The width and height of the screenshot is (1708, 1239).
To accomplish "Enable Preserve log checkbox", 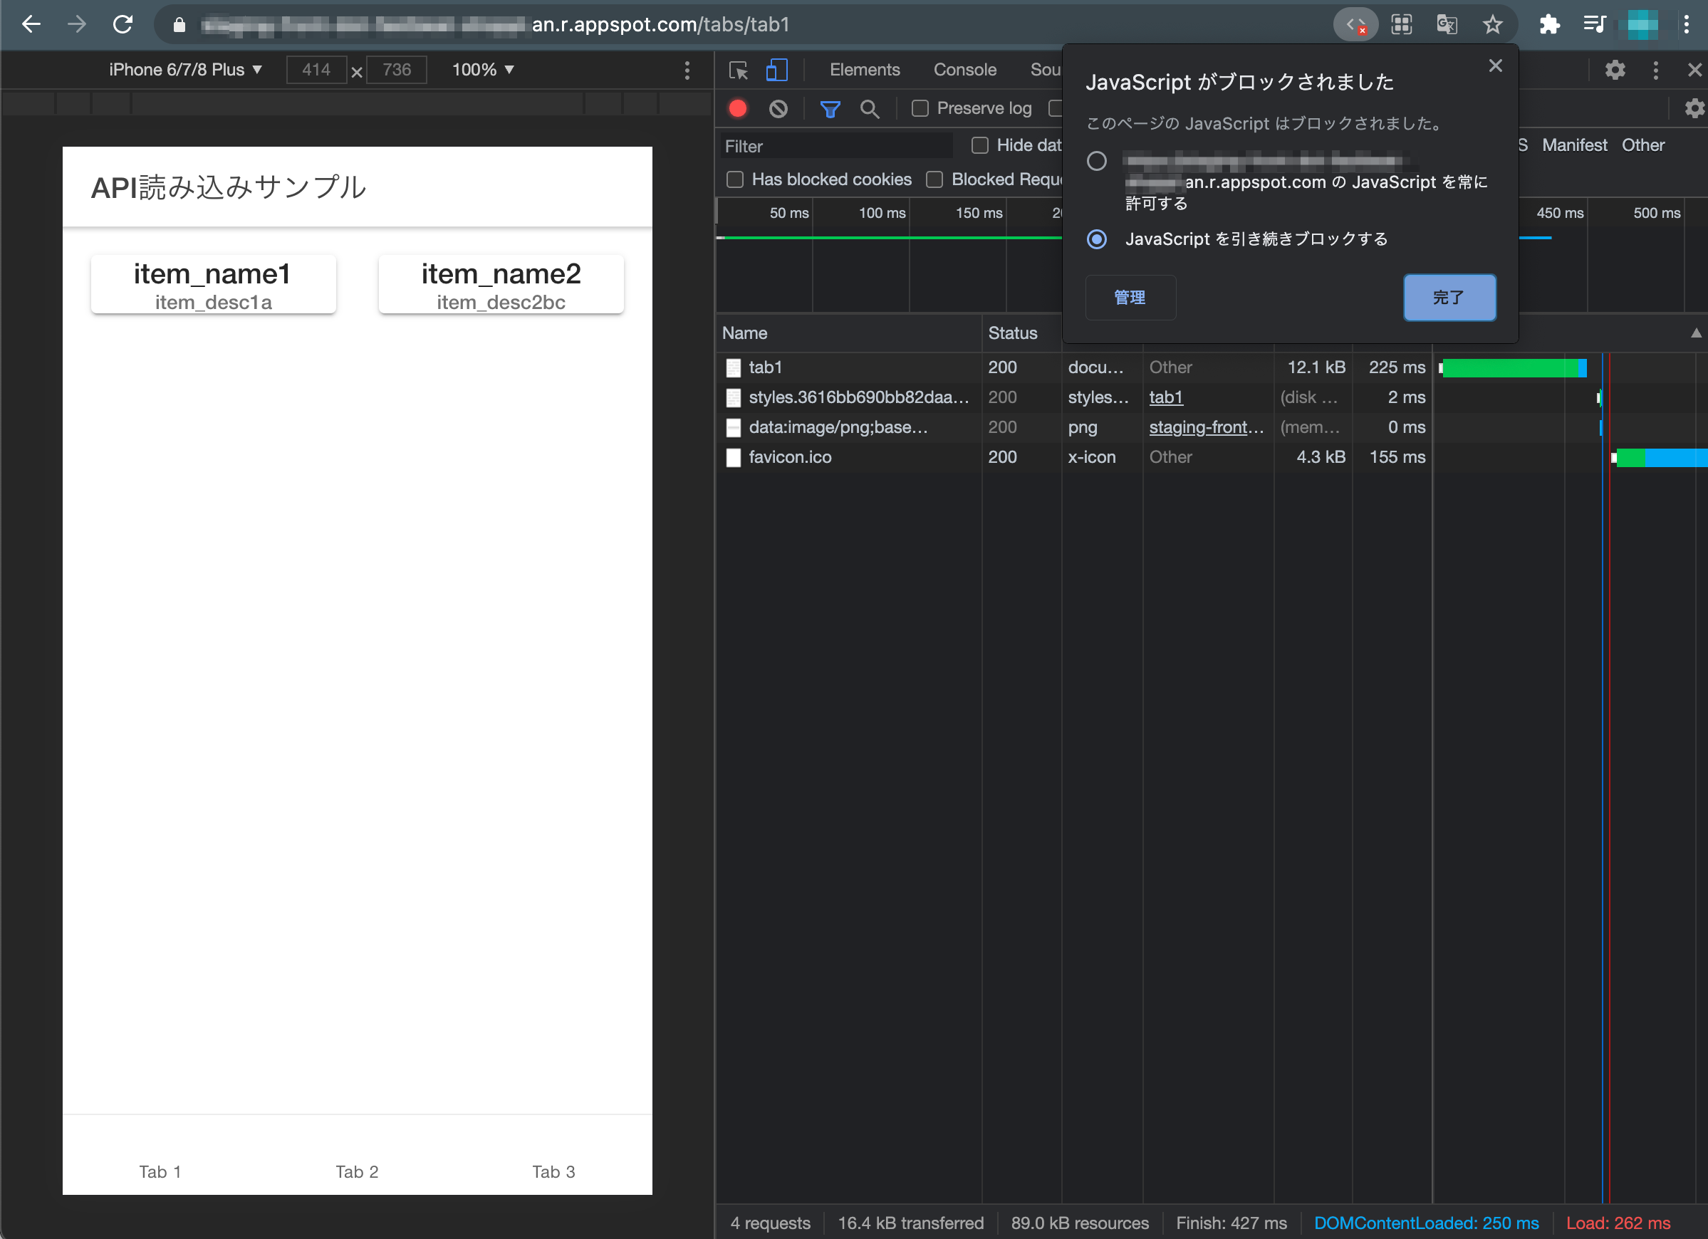I will tap(920, 108).
